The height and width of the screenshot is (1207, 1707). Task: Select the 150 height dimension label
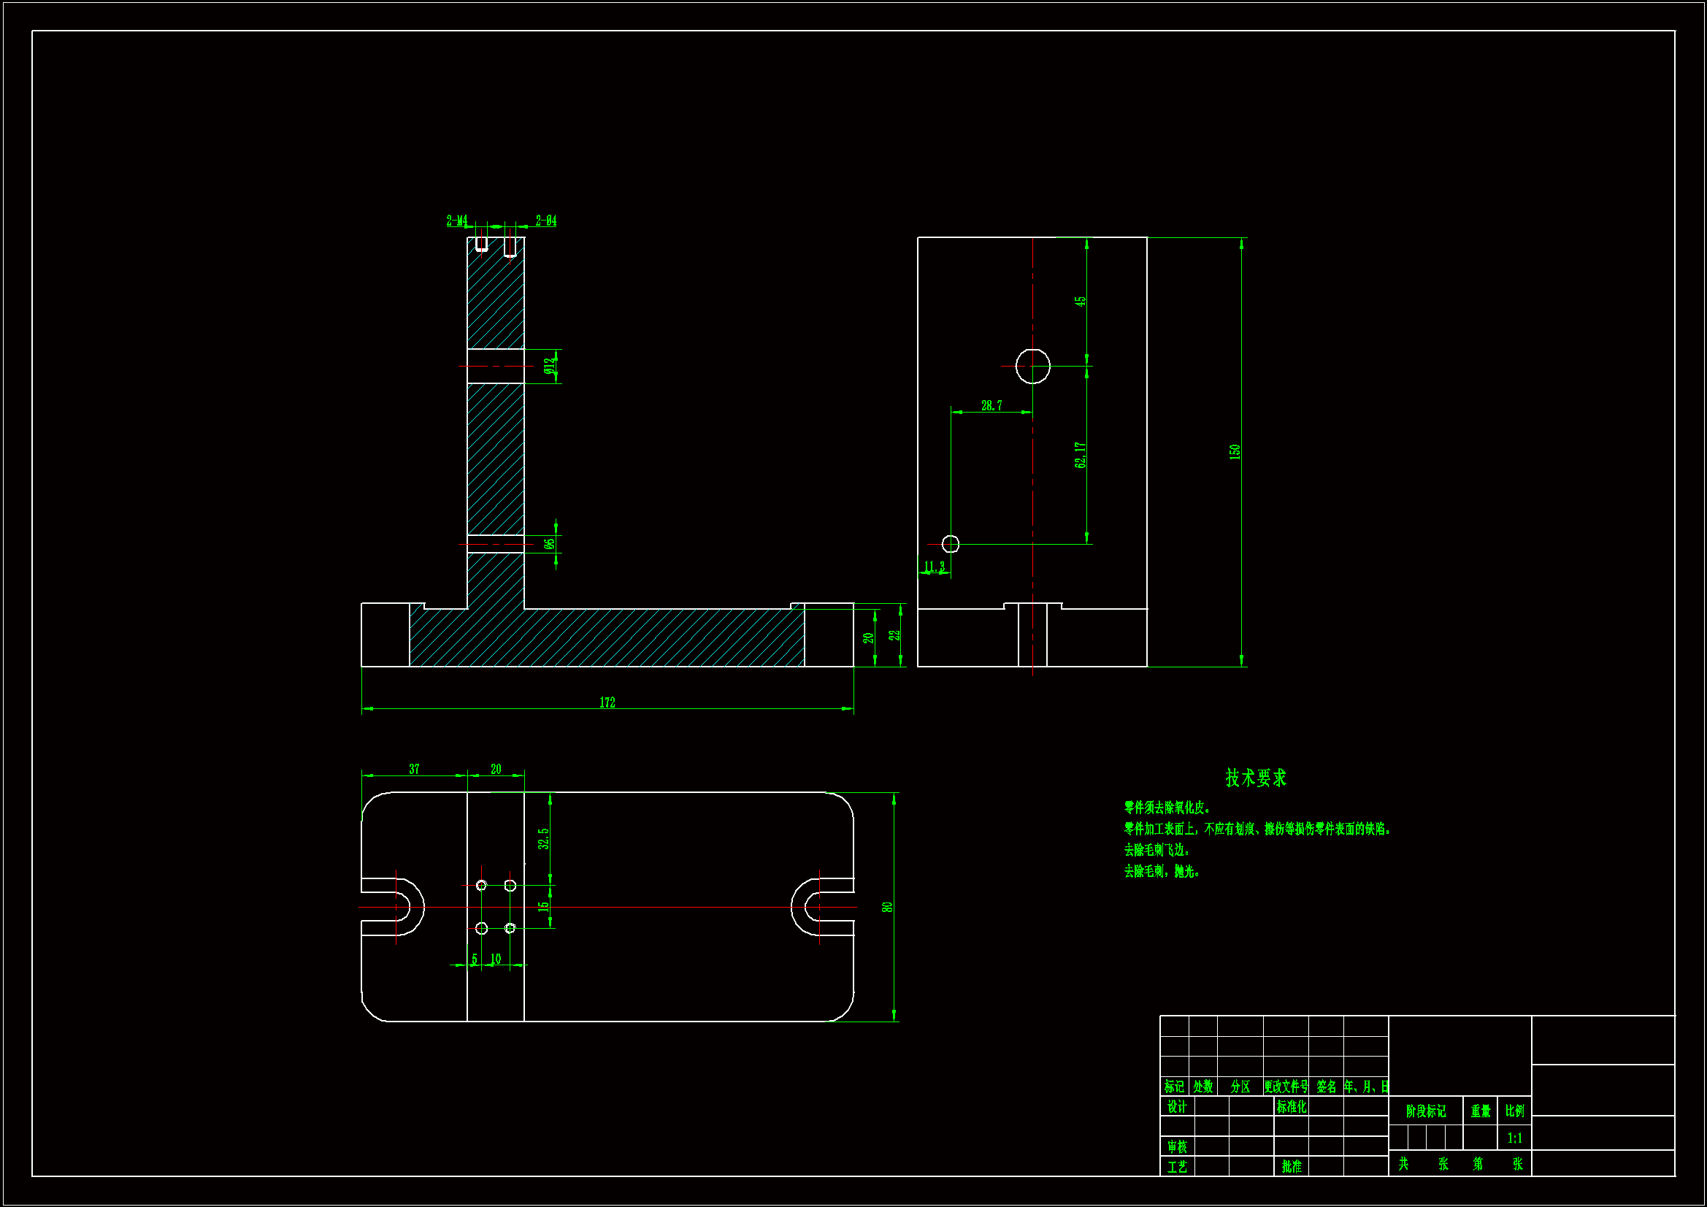(1235, 451)
